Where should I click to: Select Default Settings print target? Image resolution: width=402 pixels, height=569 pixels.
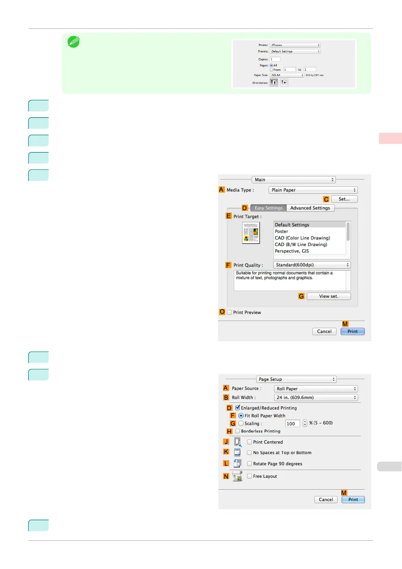310,225
